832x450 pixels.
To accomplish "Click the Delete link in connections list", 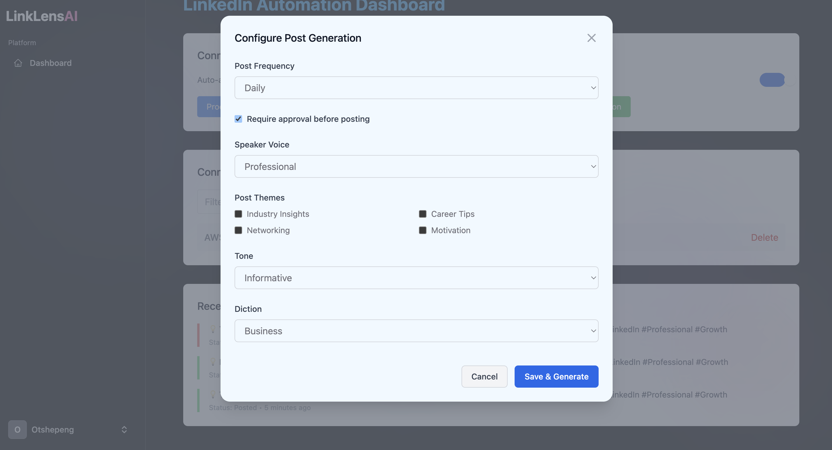I will (x=764, y=238).
